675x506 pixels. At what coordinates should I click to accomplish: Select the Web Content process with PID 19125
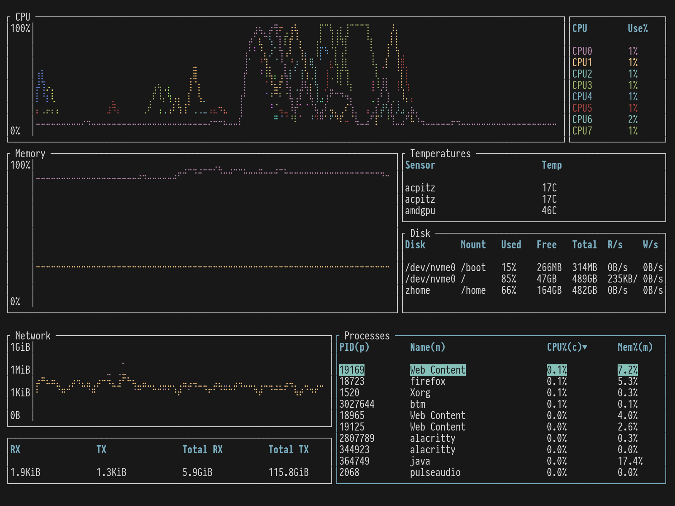click(501, 427)
